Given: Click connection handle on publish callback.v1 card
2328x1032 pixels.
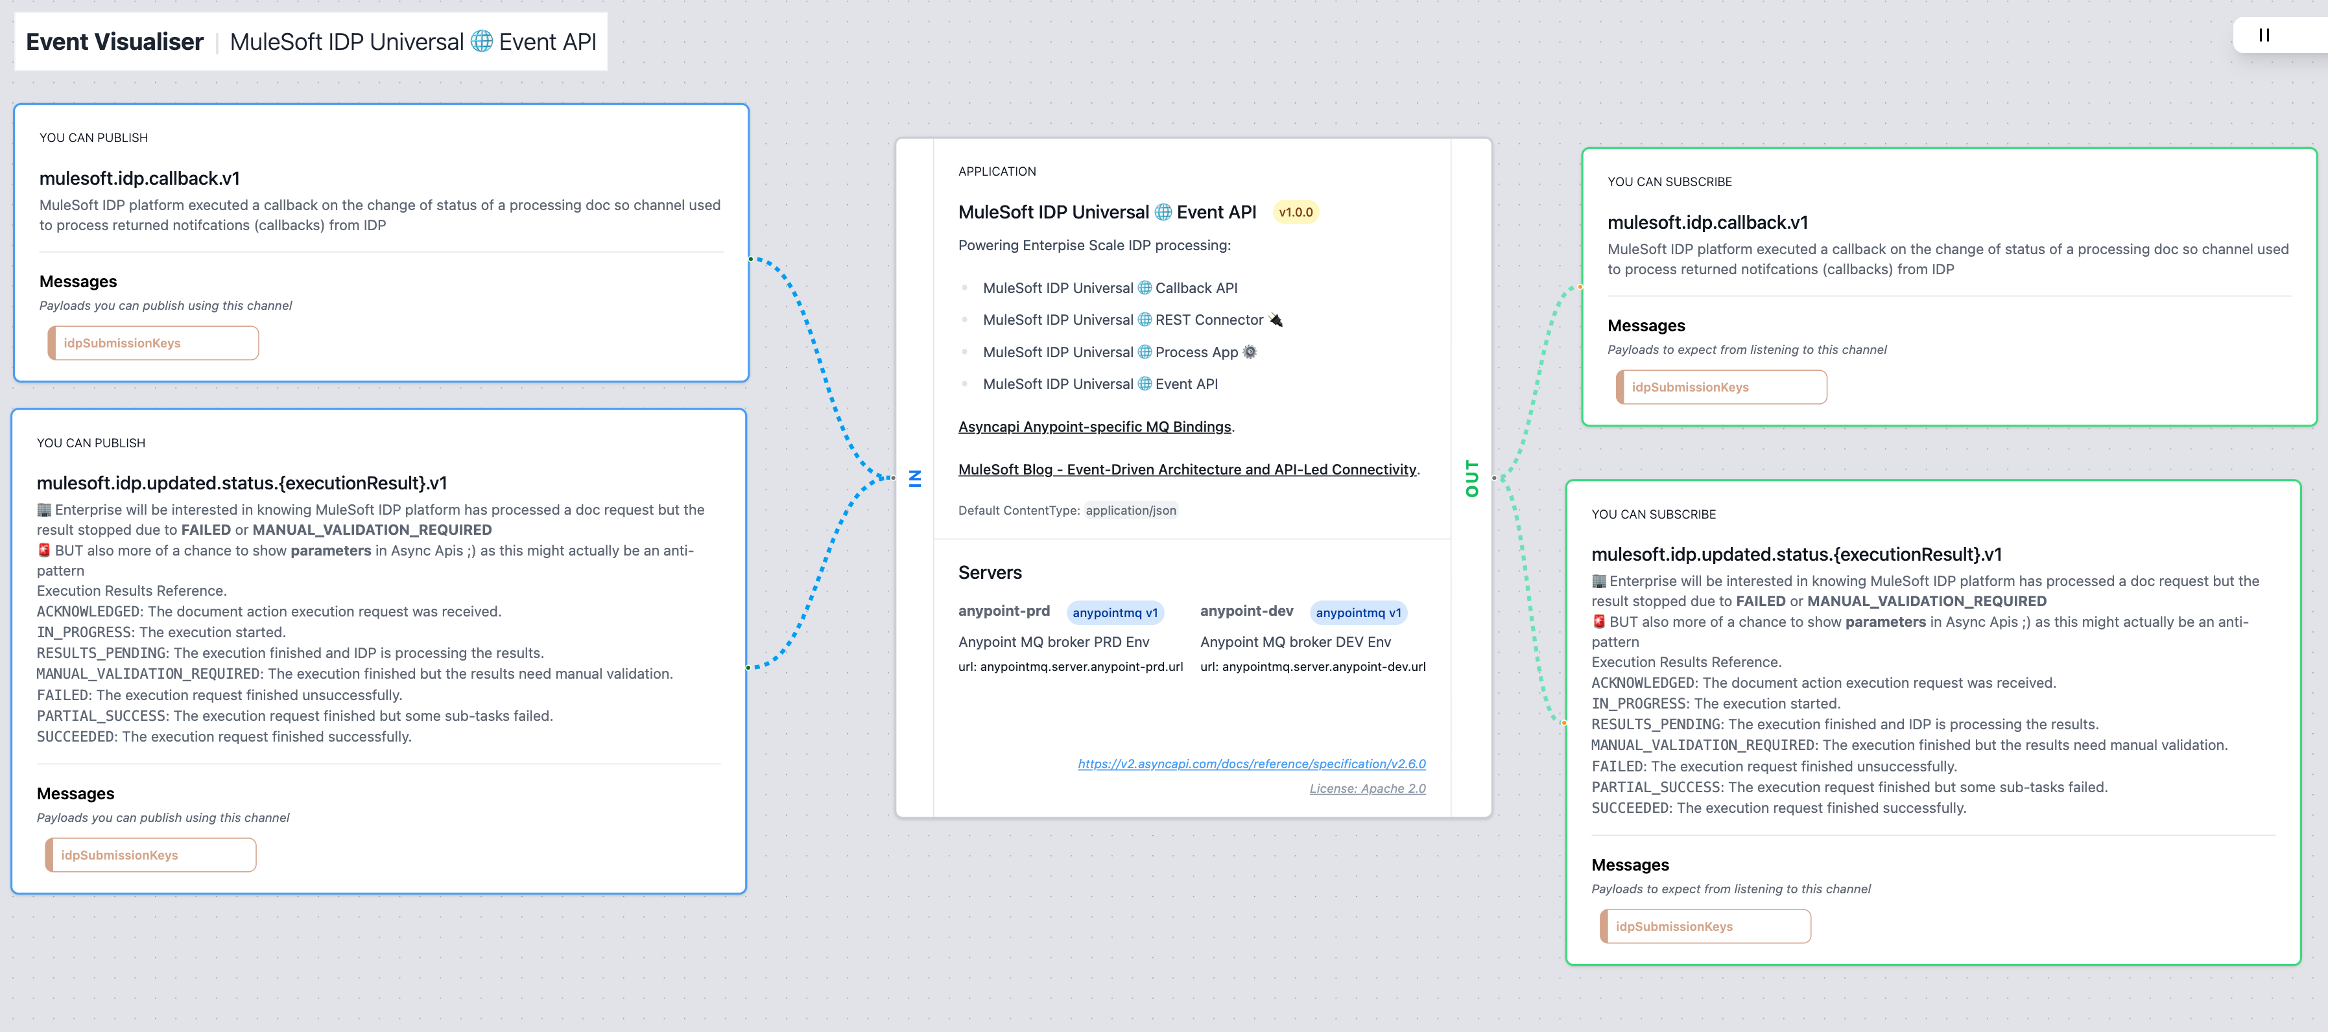Looking at the screenshot, I should [750, 259].
